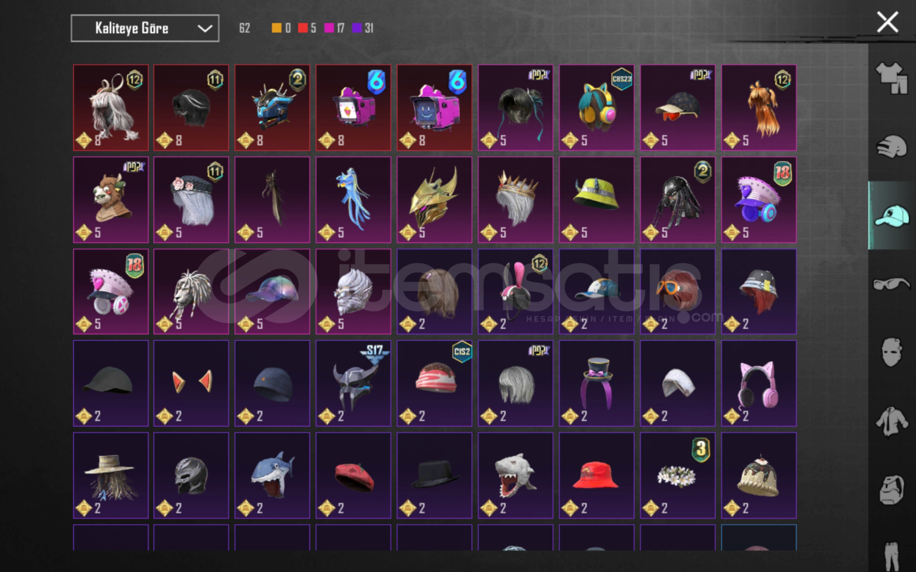Image resolution: width=916 pixels, height=572 pixels.
Task: Expand the sort chevron arrow
Action: [x=205, y=29]
